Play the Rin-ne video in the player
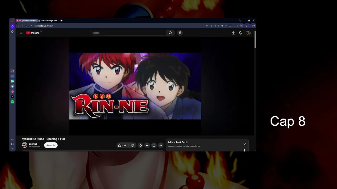The image size is (337, 189). tap(135, 86)
